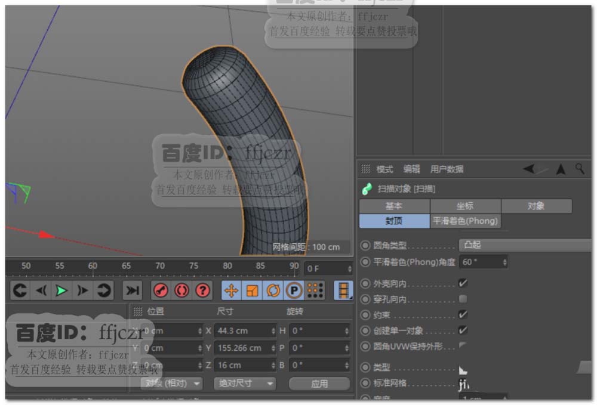Enable rotation key icon

[x=273, y=290]
